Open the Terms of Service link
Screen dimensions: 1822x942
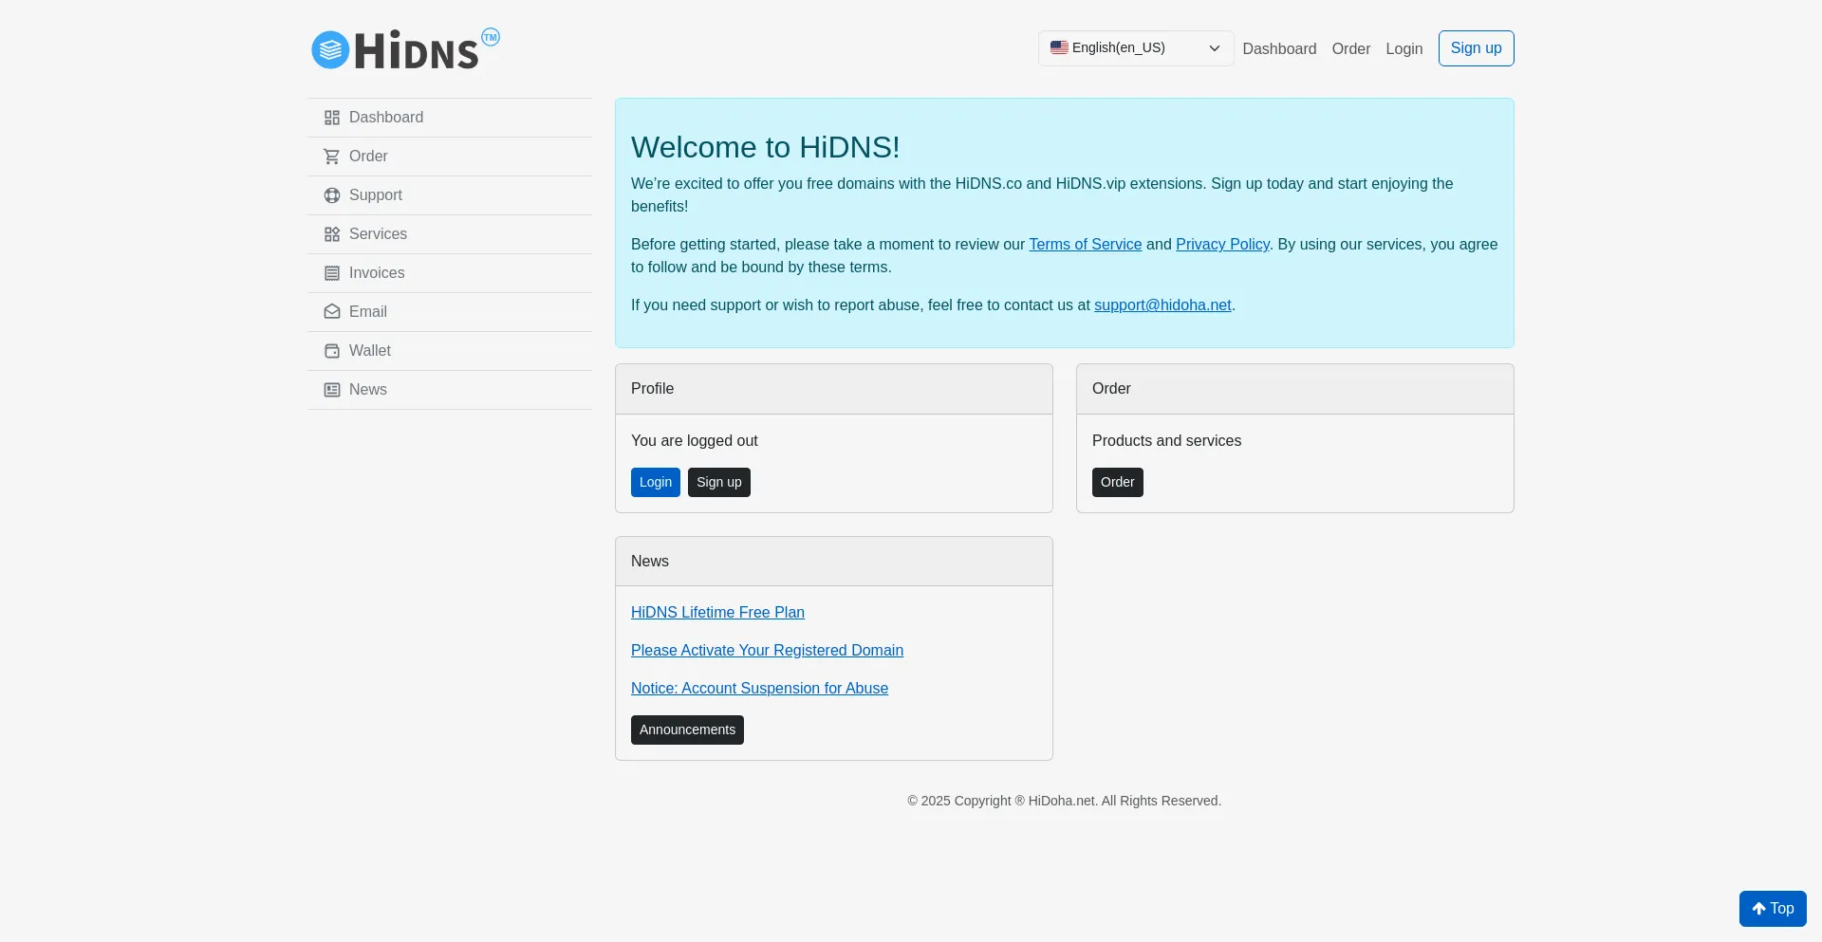(x=1085, y=245)
